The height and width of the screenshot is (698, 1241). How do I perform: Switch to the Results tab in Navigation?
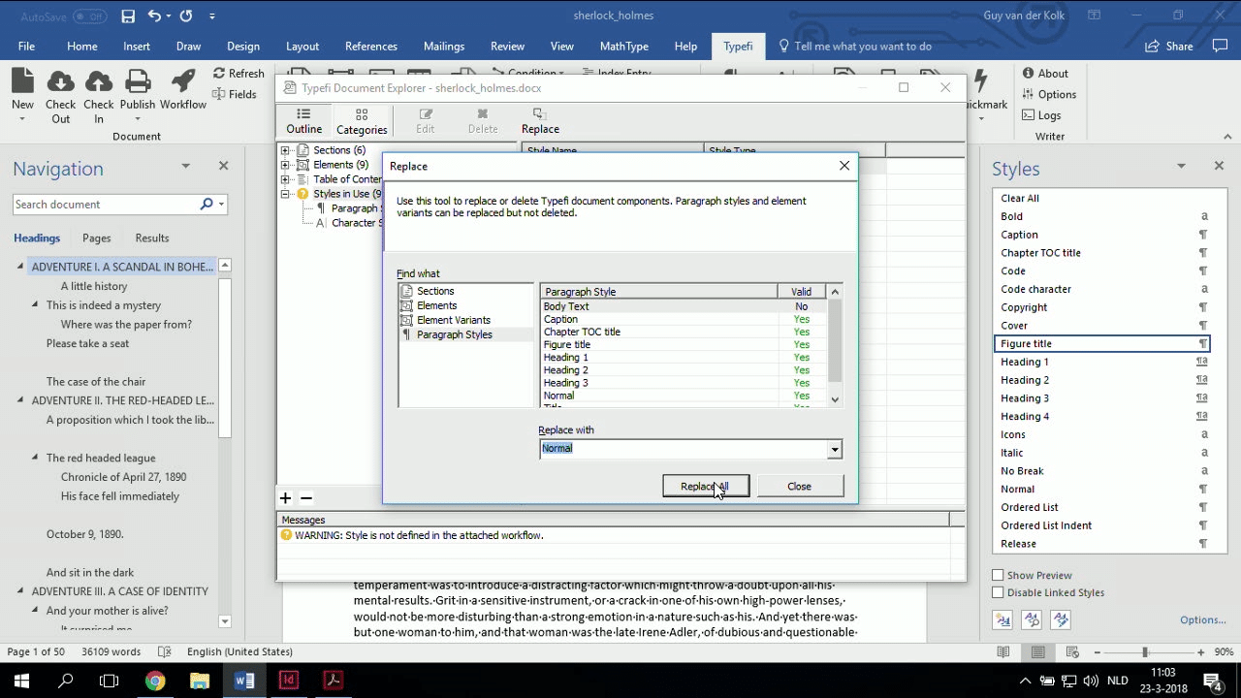(151, 238)
